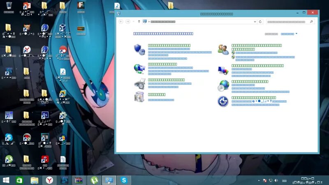Open the two-people user accounts icon

223,49
